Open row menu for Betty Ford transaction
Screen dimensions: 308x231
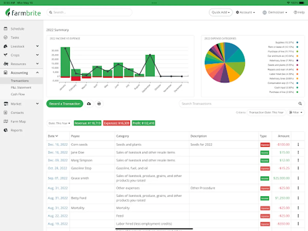click(298, 198)
